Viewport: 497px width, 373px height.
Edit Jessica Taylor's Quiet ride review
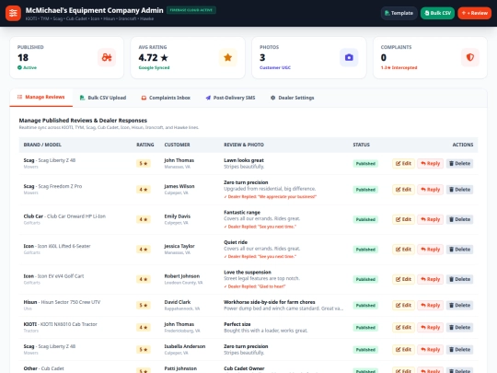[x=403, y=250]
